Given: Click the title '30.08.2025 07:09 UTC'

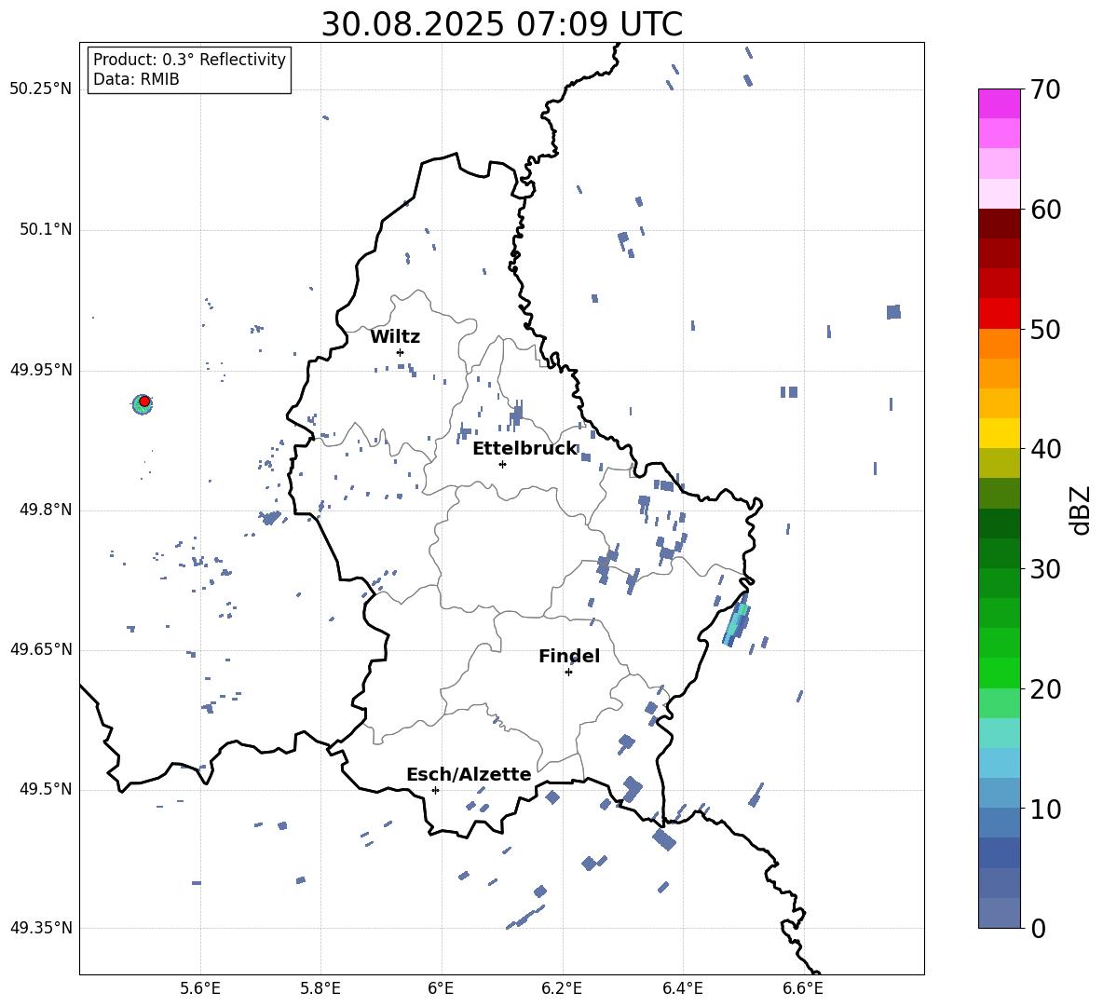Looking at the screenshot, I should 501,24.
